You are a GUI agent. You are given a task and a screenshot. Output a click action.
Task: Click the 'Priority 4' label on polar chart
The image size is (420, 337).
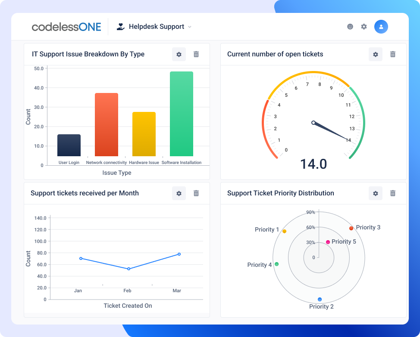pos(259,265)
